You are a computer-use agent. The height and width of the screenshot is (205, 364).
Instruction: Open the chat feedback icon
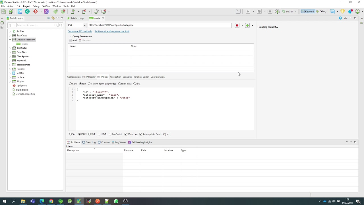[x=332, y=11]
